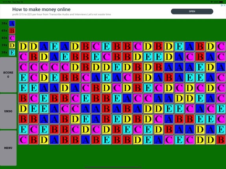Tap the magenta C tile starting the second grid row
226x169 pixels.
23,57
